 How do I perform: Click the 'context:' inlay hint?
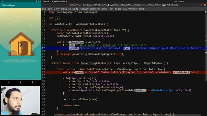[x=140, y=90]
